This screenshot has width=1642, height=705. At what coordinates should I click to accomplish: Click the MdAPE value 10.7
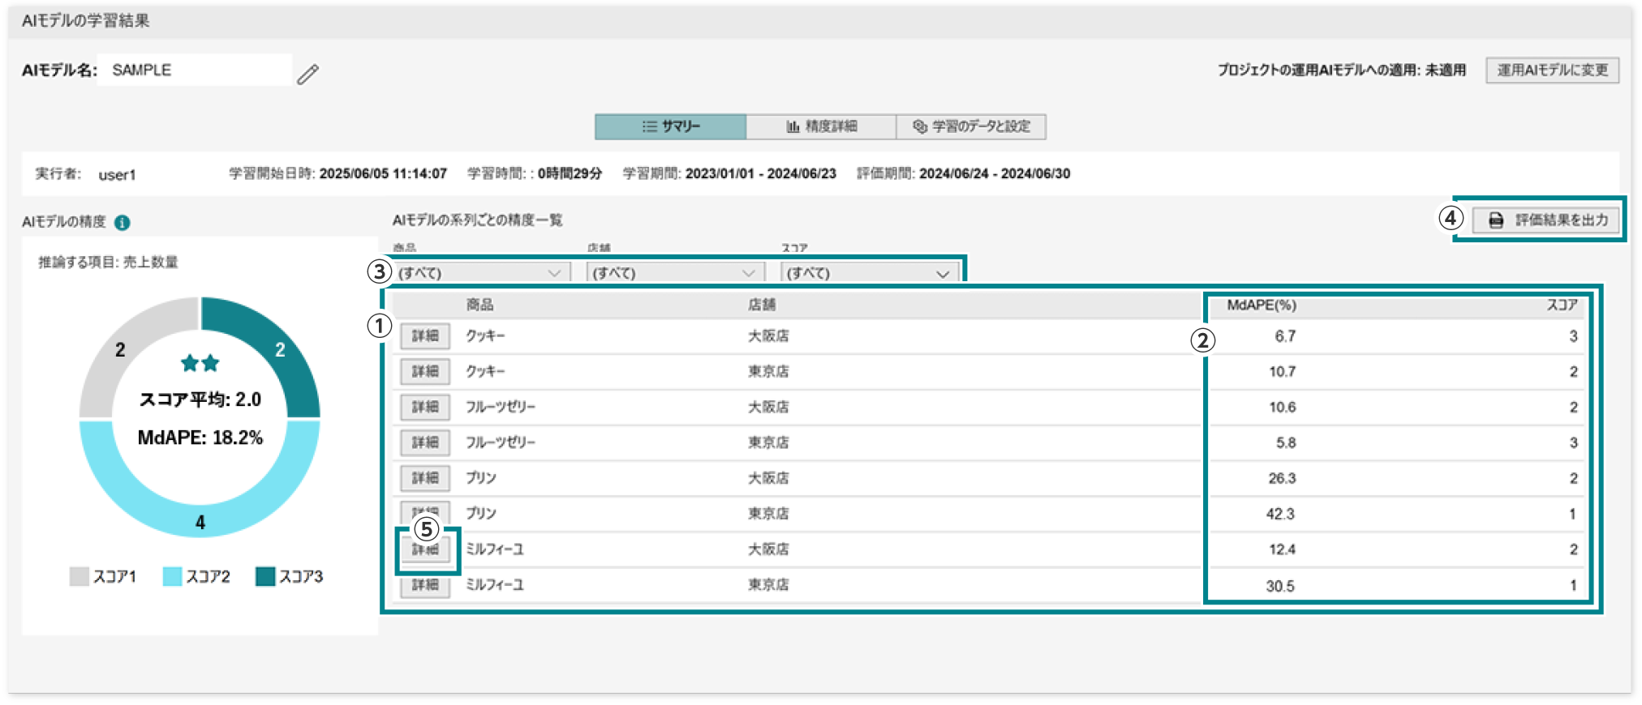click(x=1283, y=372)
